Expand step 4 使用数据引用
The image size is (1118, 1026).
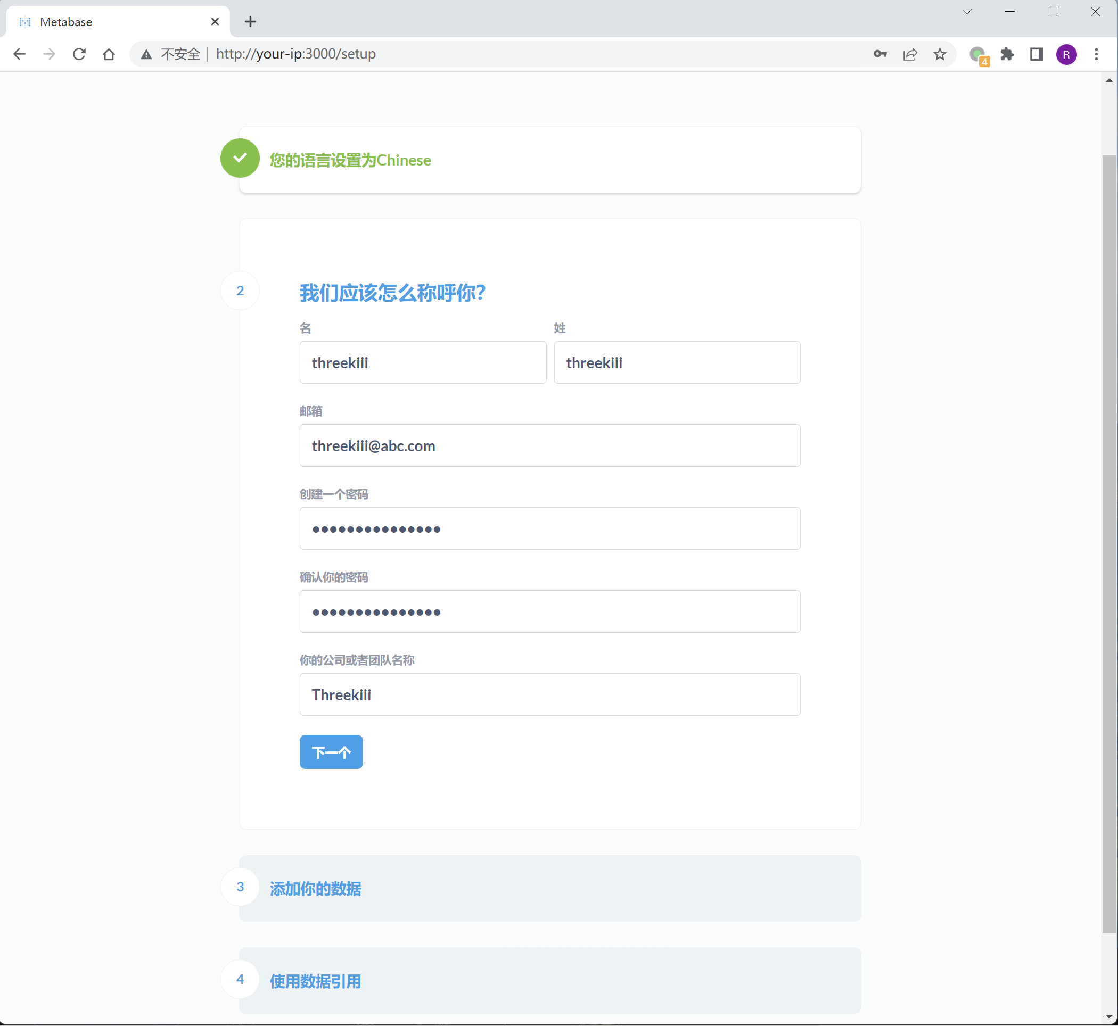pyautogui.click(x=316, y=981)
